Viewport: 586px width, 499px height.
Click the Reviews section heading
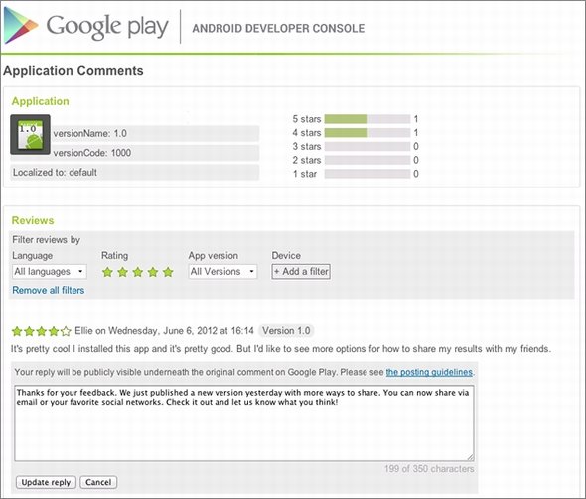(x=33, y=220)
